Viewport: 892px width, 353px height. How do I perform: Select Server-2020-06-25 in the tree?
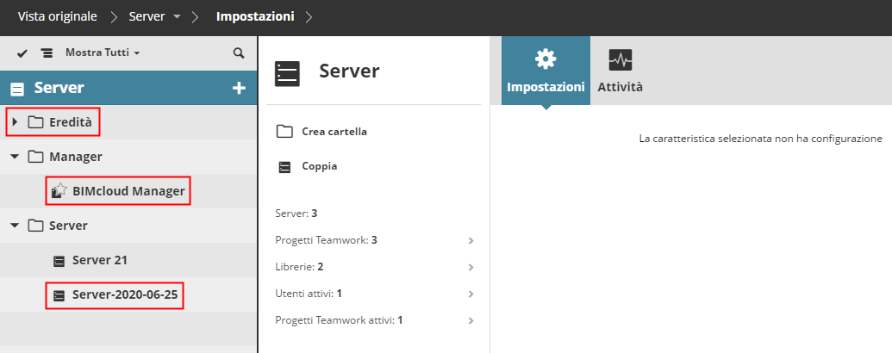(127, 295)
